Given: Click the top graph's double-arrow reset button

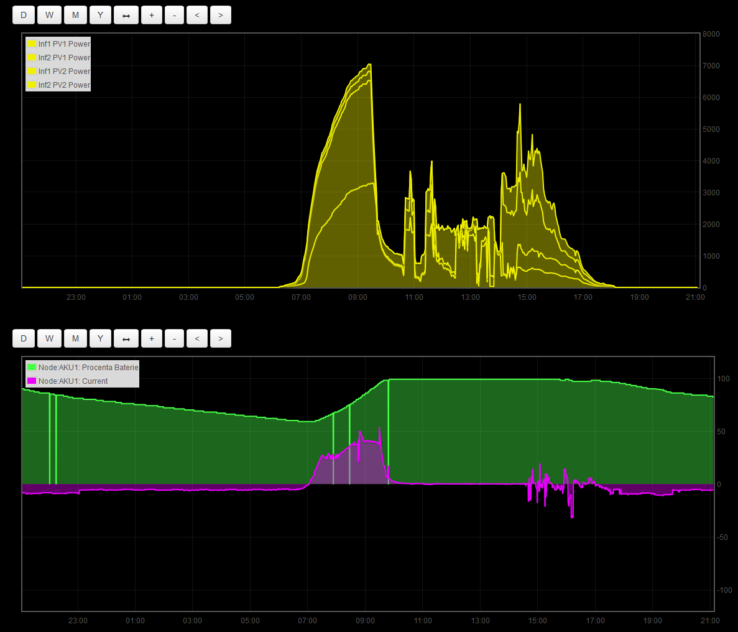Looking at the screenshot, I should [126, 15].
